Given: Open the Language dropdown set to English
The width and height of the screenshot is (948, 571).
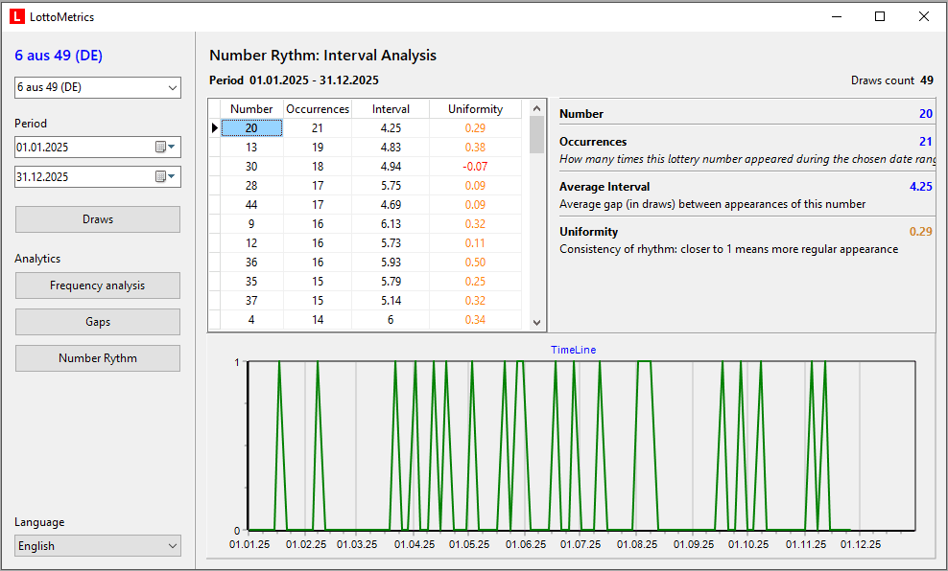Looking at the screenshot, I should coord(173,544).
